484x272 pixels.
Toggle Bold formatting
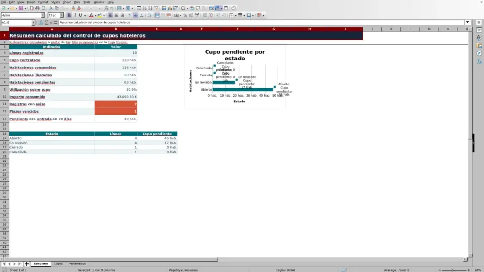coord(69,16)
